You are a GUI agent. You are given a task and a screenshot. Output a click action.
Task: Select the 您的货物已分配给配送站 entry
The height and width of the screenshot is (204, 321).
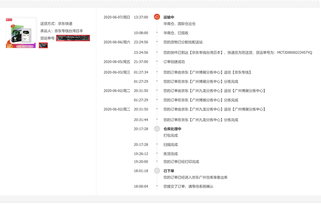(183, 42)
